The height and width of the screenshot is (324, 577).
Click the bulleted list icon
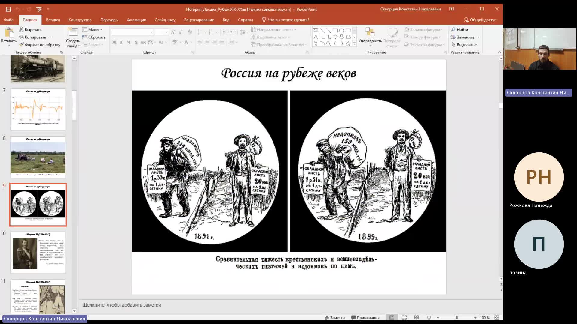pos(200,32)
